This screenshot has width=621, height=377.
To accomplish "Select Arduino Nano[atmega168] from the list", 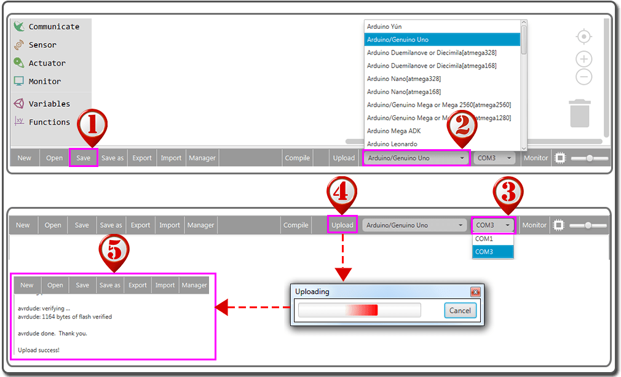I will click(x=442, y=91).
